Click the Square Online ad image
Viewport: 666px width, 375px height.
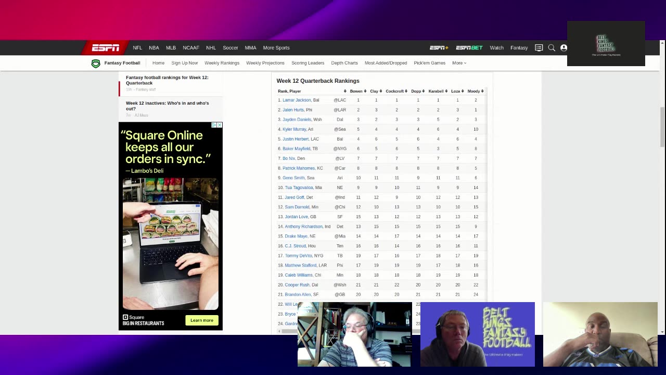[x=171, y=244]
